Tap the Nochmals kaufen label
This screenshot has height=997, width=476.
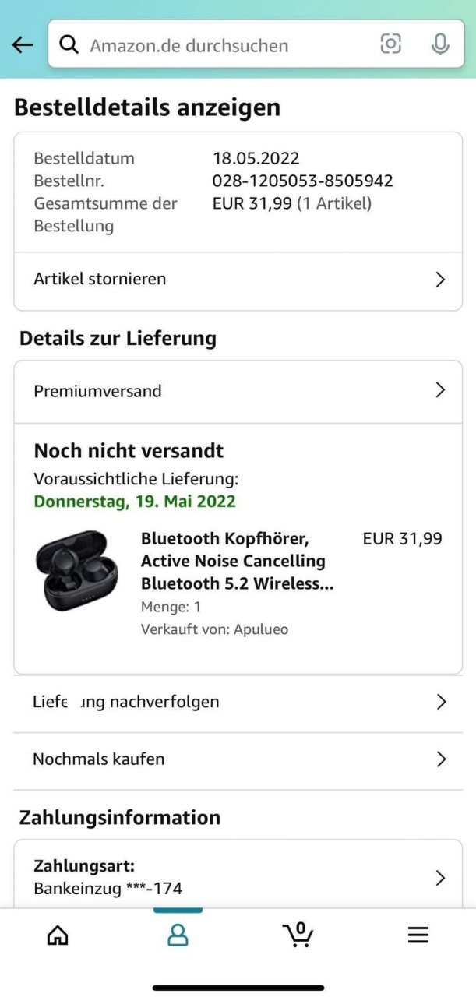[x=98, y=759]
